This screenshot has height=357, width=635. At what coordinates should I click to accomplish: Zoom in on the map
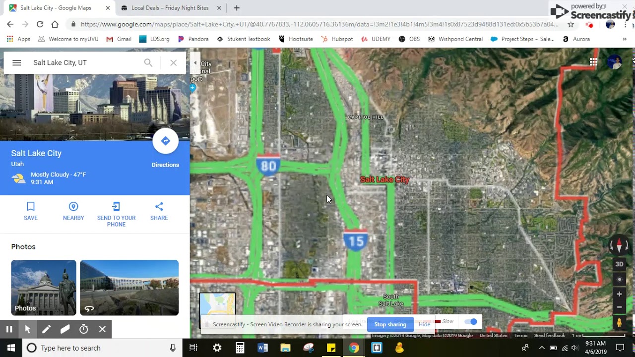[619, 294]
